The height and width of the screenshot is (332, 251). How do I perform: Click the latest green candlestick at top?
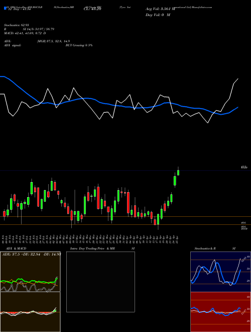pos(178,173)
